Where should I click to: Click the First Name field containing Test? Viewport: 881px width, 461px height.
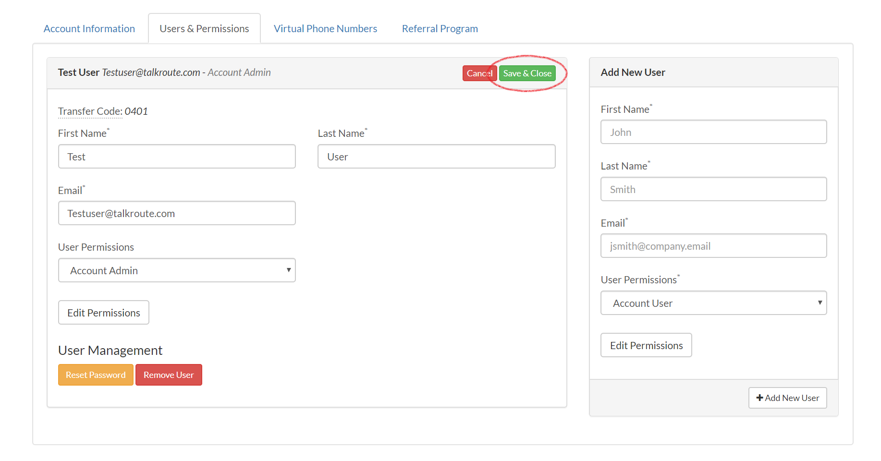coord(177,157)
